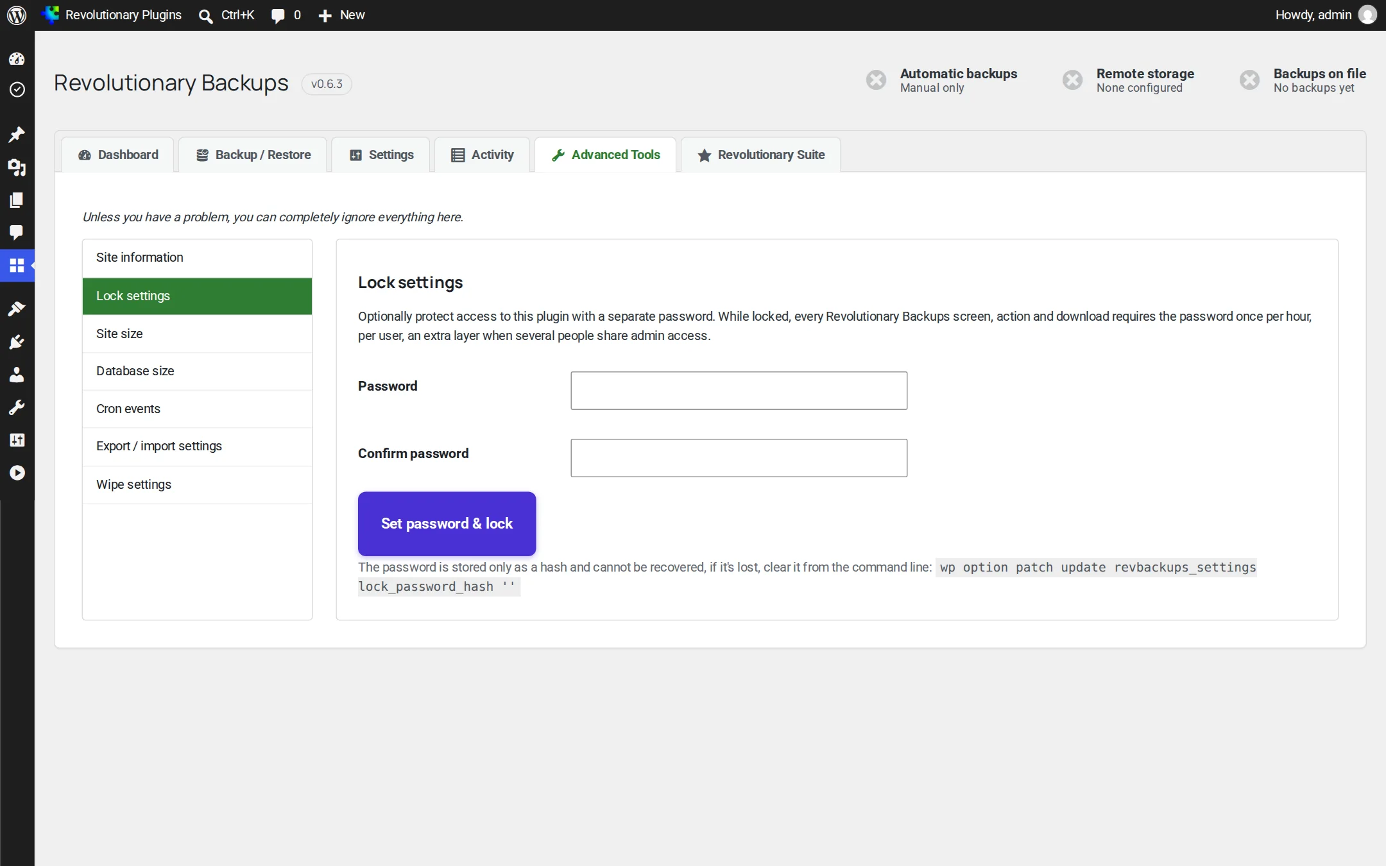Click the Automatic backups status icon
The width and height of the screenshot is (1386, 866).
[x=876, y=80]
